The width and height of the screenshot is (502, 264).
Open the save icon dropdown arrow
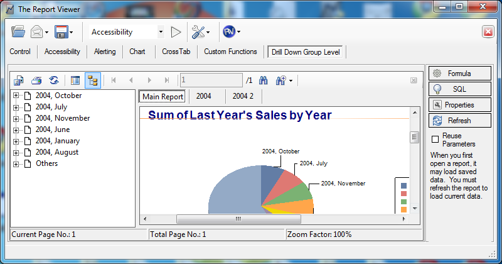pos(71,32)
